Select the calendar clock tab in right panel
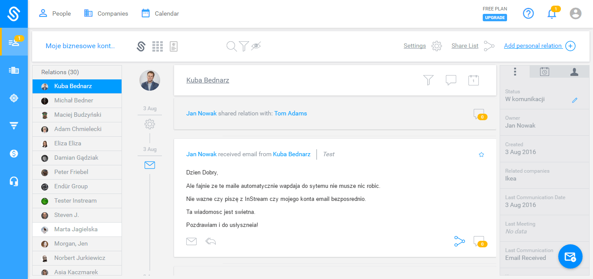This screenshot has height=279, width=593. [x=544, y=72]
